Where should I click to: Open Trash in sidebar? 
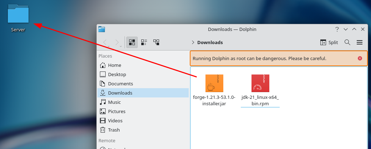point(114,130)
